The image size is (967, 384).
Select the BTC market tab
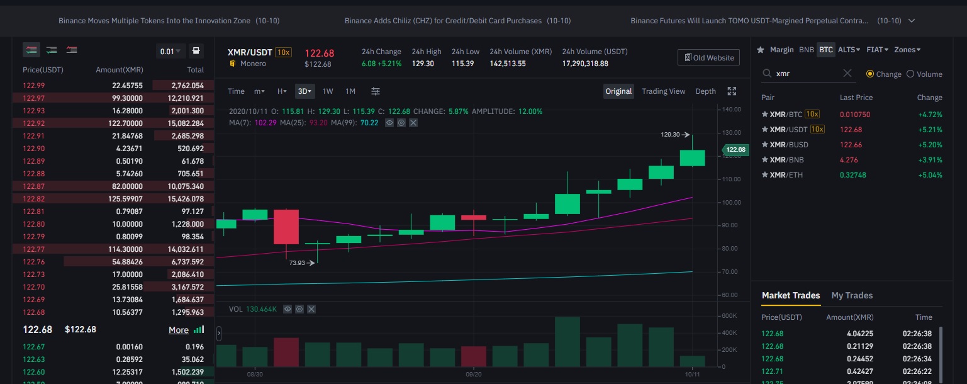click(x=825, y=50)
